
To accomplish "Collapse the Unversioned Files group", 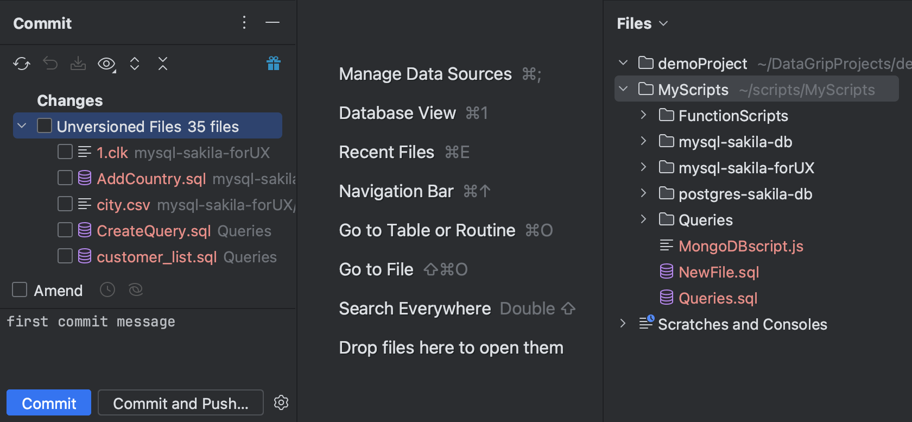I will point(22,126).
